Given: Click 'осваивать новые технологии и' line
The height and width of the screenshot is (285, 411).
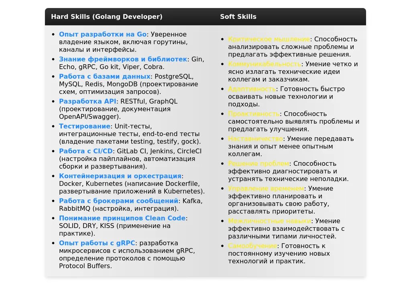Looking at the screenshot, I should (281, 97).
